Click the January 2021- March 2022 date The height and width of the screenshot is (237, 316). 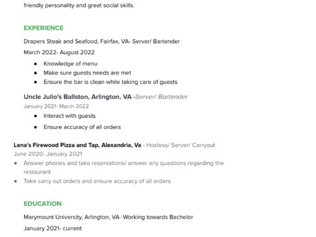(x=56, y=106)
